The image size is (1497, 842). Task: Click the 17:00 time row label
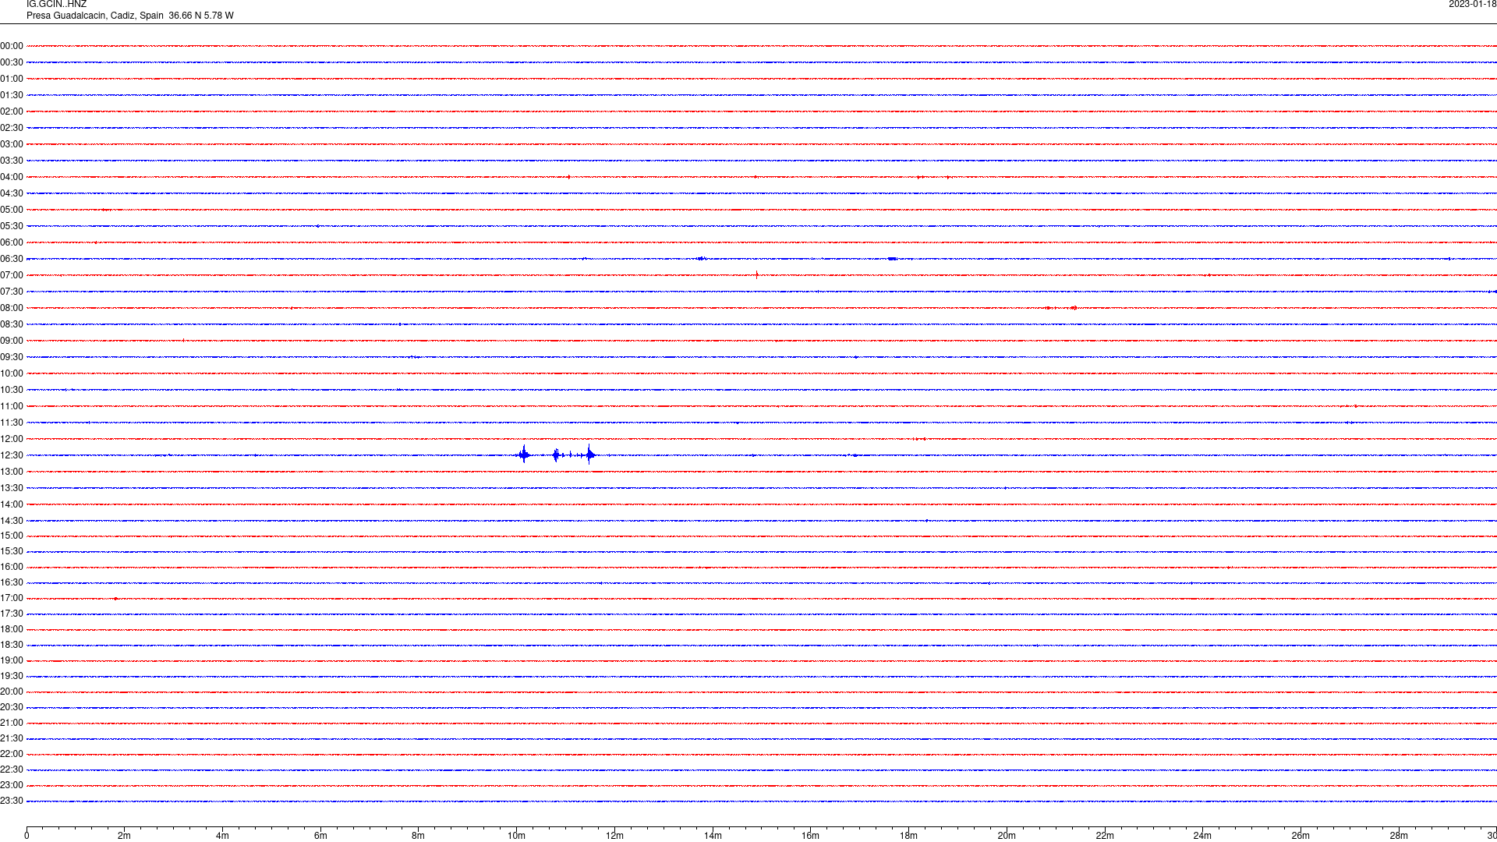12,598
